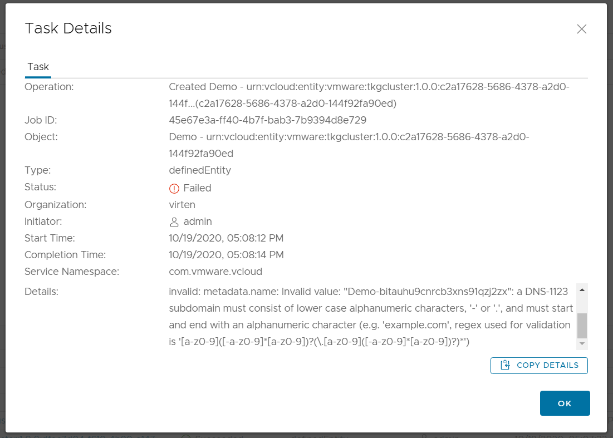Click the red Failed status warning icon
The image size is (613, 438).
tap(174, 188)
